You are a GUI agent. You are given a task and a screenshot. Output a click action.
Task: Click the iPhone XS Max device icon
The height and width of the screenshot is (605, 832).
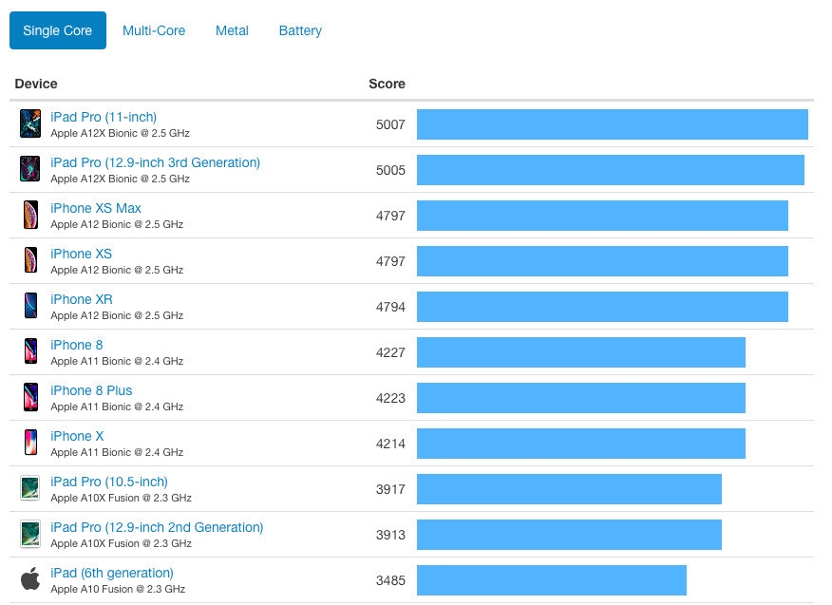[x=30, y=215]
